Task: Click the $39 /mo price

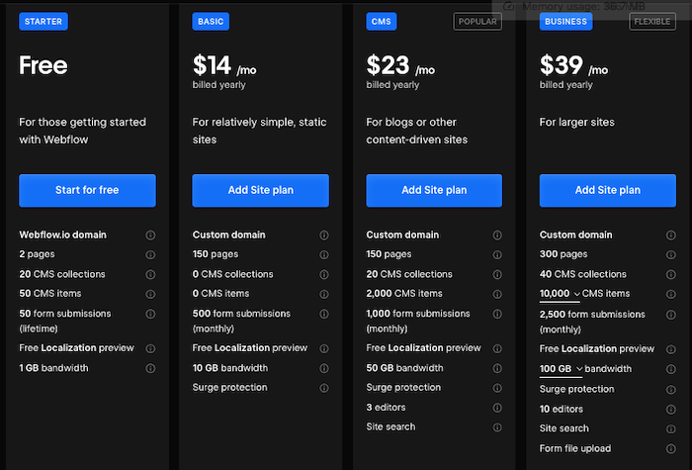Action: click(573, 66)
